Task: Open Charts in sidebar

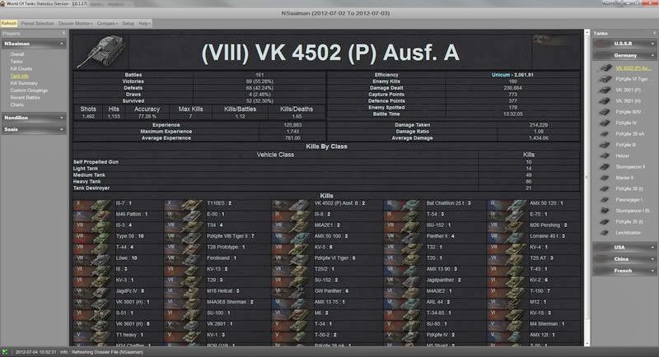Action: pos(17,104)
